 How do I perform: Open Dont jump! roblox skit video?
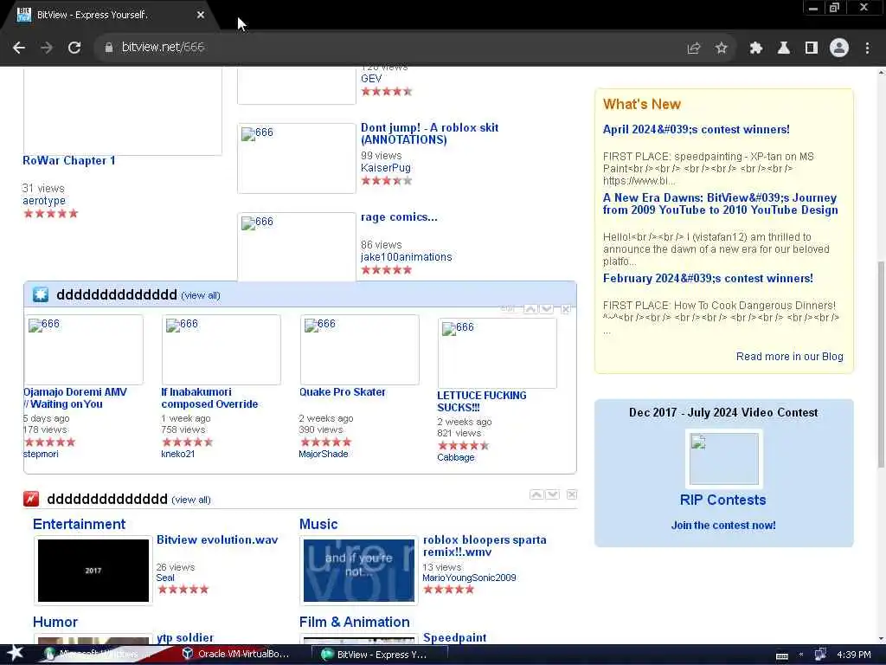[429, 133]
